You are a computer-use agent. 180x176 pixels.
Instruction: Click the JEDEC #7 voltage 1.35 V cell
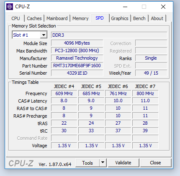145,146
